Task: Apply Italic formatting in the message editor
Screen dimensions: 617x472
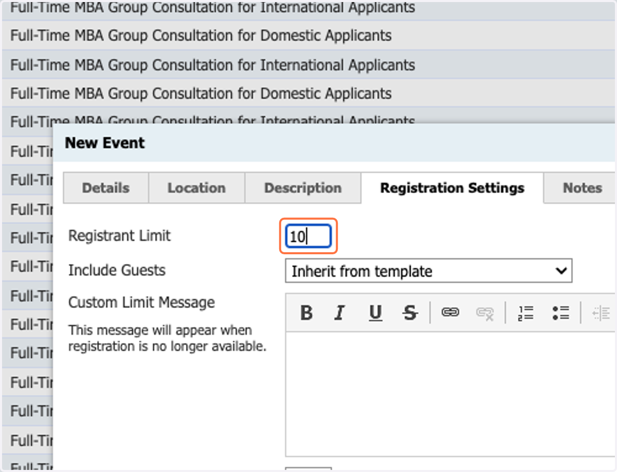Action: pos(339,312)
